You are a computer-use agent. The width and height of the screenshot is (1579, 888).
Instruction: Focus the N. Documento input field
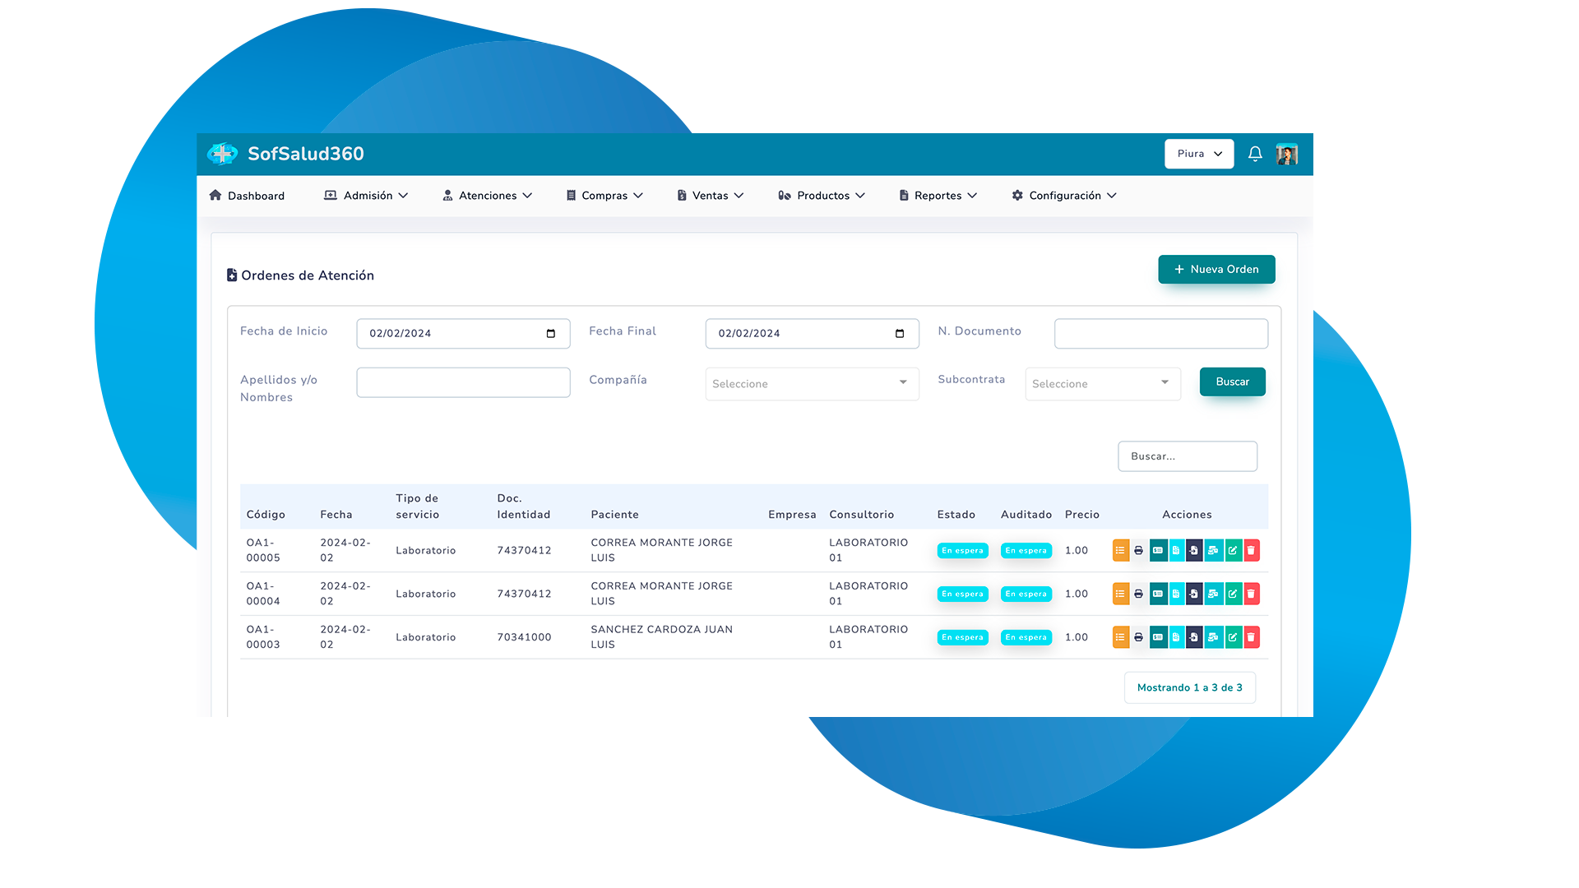(x=1160, y=334)
